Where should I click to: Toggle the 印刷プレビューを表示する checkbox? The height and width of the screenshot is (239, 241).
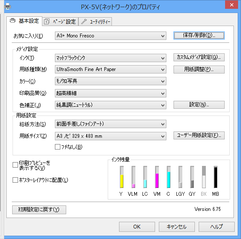tap(15, 165)
